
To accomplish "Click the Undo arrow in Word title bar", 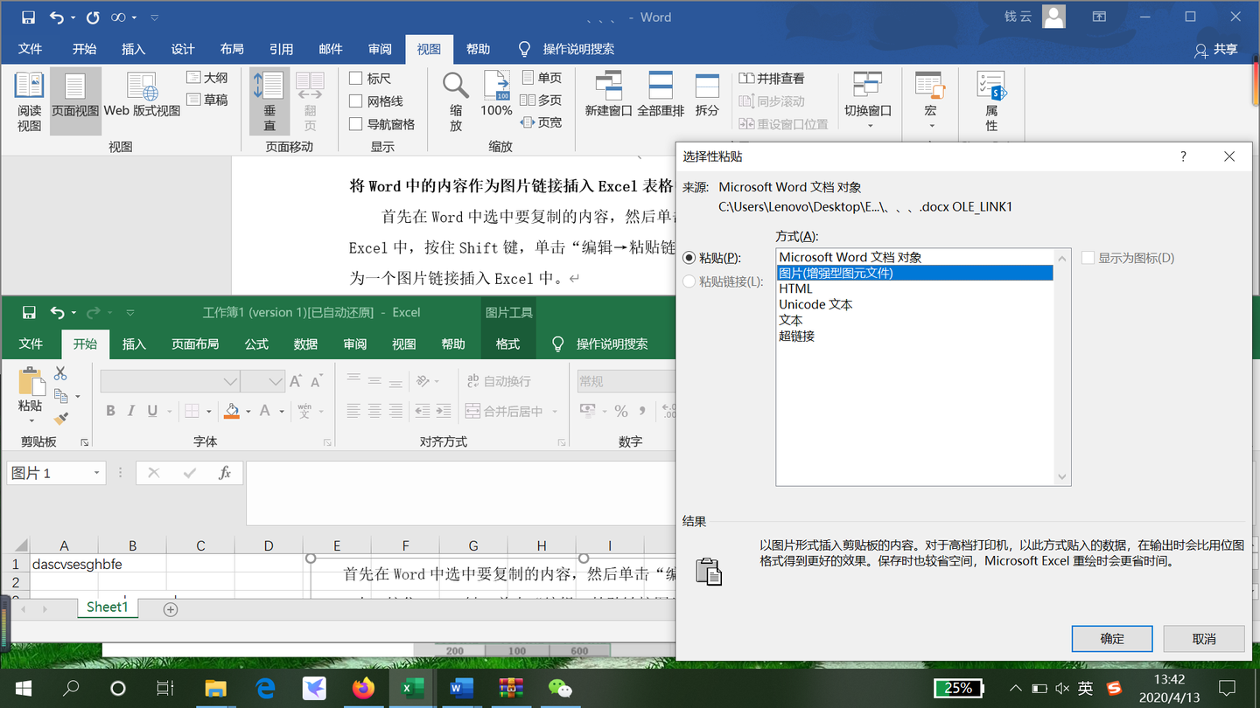I will pos(57,17).
